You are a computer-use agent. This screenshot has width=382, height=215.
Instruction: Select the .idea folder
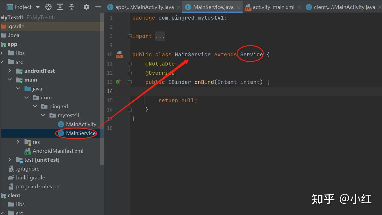tap(14, 35)
